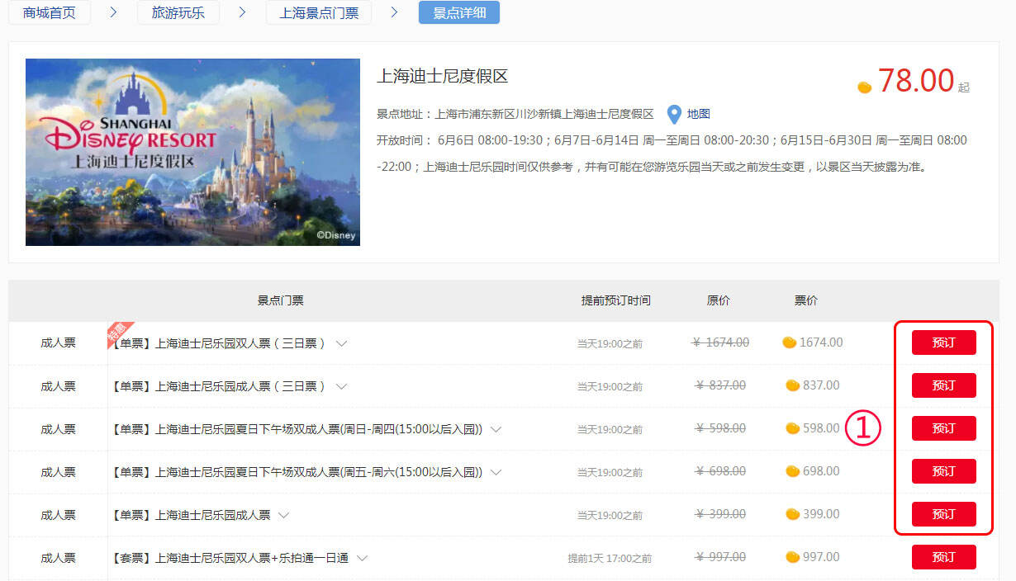This screenshot has height=581, width=1016.
Task: Click the map pin icon beside 地图
Action: [673, 114]
